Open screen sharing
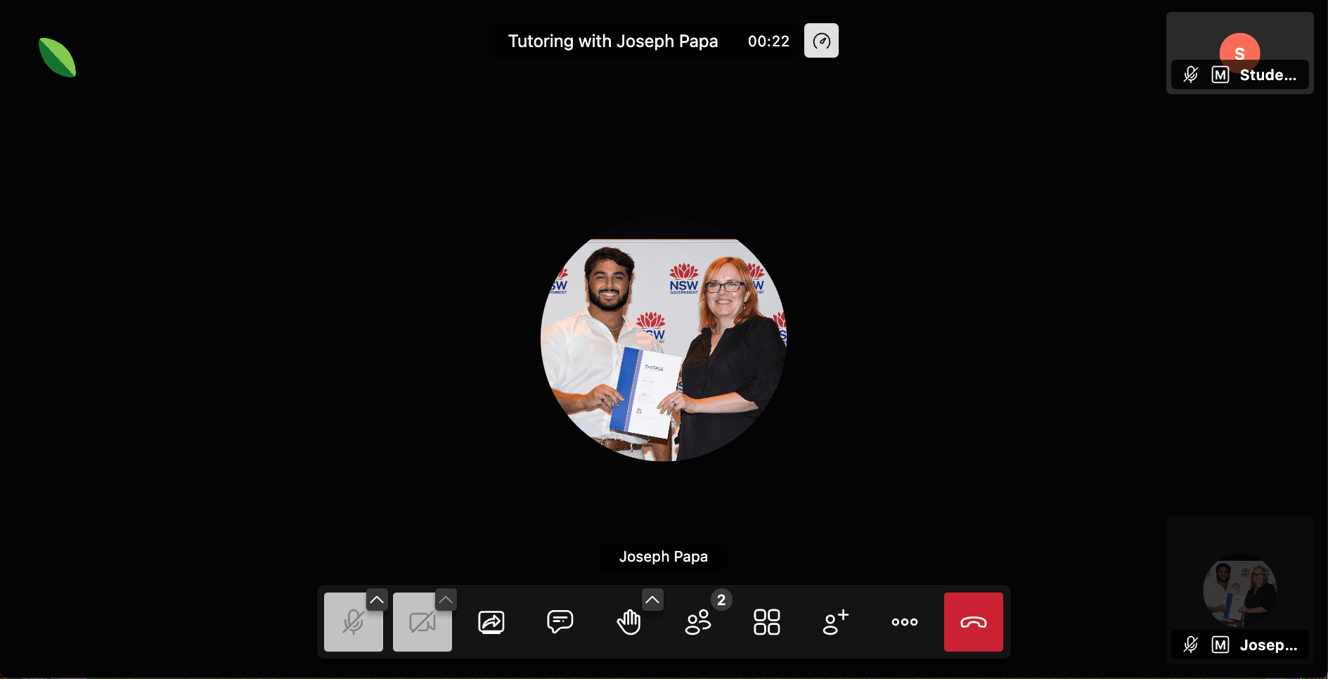This screenshot has height=679, width=1328. (x=491, y=621)
